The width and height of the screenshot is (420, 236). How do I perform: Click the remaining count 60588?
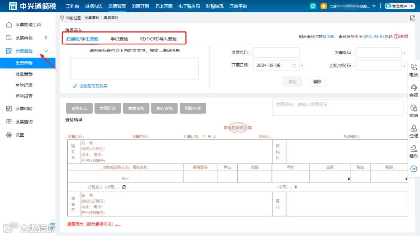[328, 37]
